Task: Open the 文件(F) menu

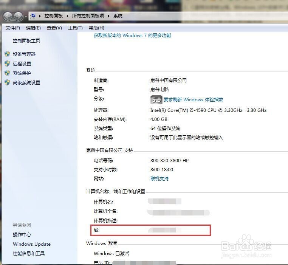Action: click(13, 28)
